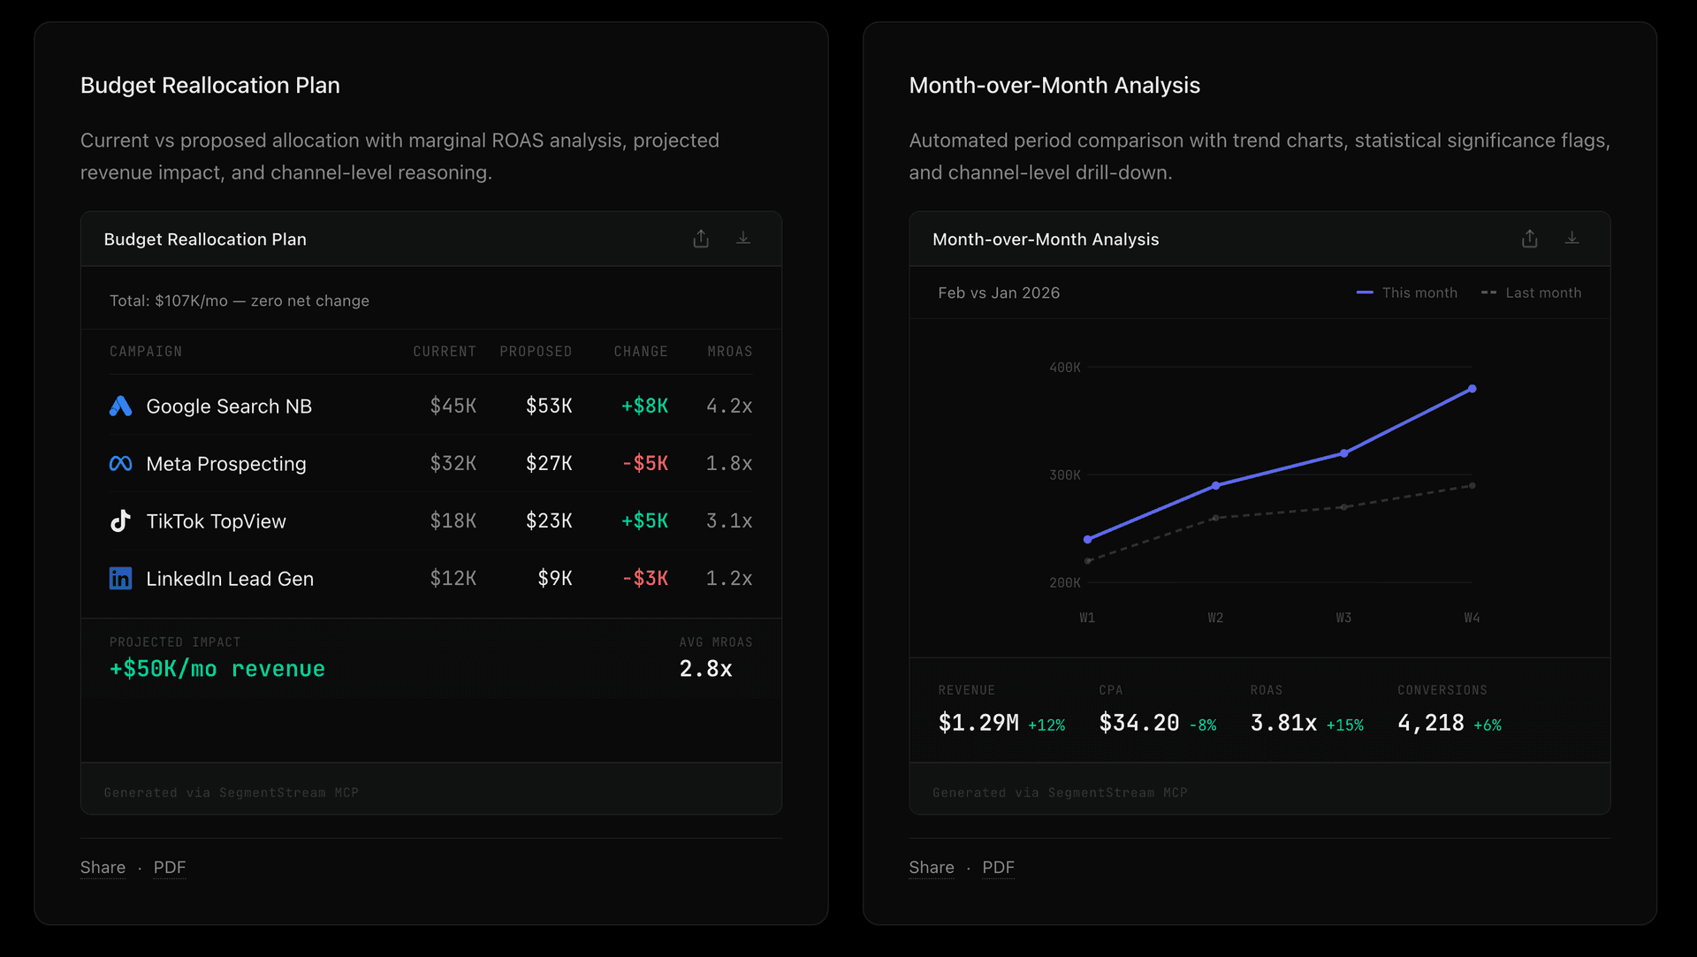This screenshot has width=1697, height=957.
Task: Click the W4 data point on the revenue line
Action: (1472, 388)
